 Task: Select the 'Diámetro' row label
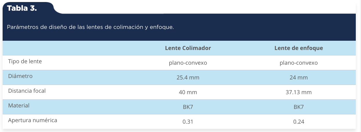pos(20,76)
